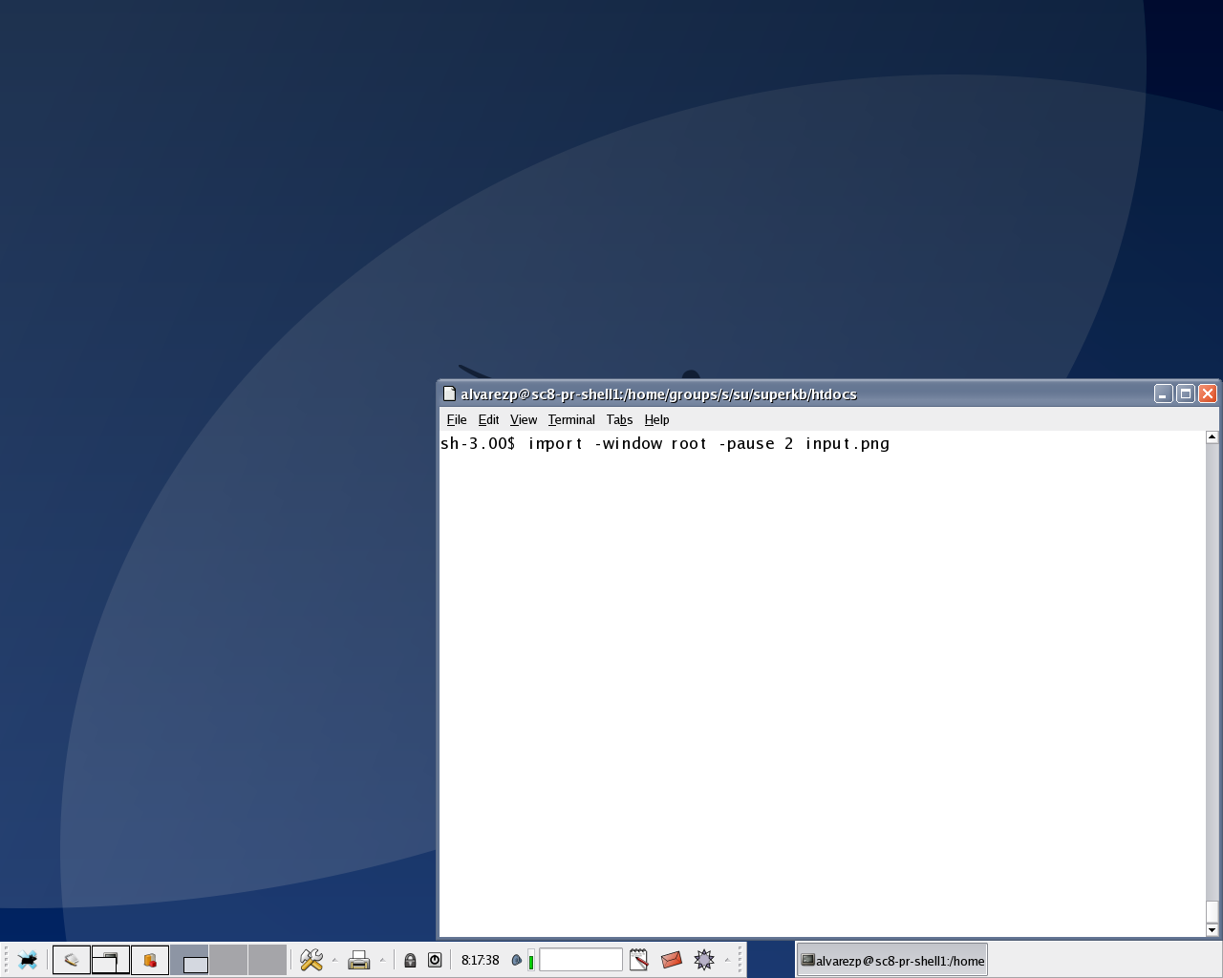The width and height of the screenshot is (1223, 978).
Task: Click the alvarezp@sc8-pr-shell1 taskbar window button
Action: 891,961
